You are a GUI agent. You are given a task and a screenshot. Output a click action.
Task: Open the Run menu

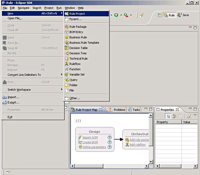click(59, 8)
